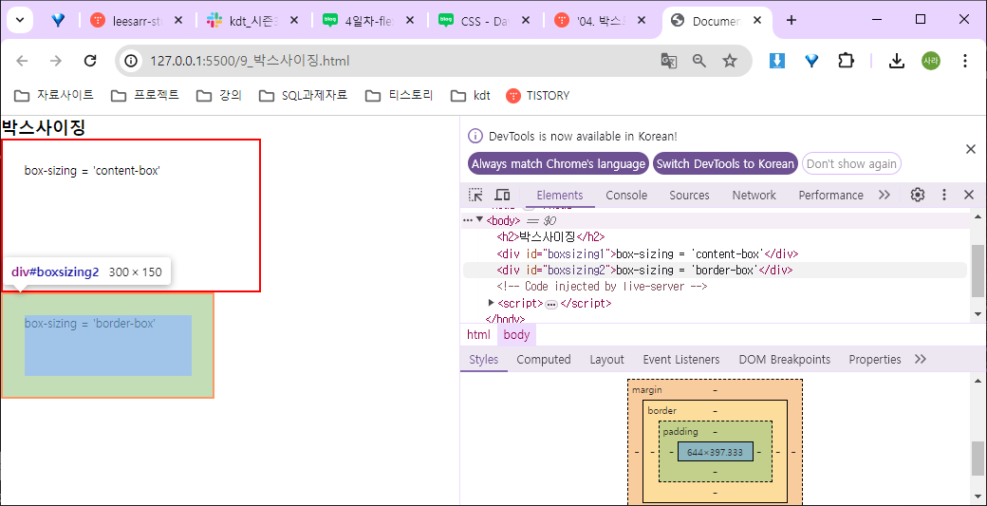Close the DevTools panel
This screenshot has width=987, height=506.
click(x=969, y=196)
